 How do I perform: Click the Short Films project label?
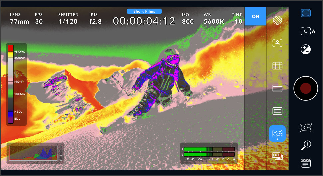click(x=144, y=11)
